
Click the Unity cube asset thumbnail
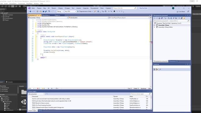tap(24, 102)
